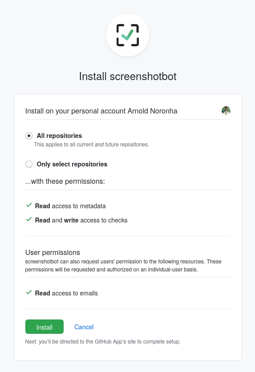Click the Read access to metadata permission

click(x=70, y=206)
